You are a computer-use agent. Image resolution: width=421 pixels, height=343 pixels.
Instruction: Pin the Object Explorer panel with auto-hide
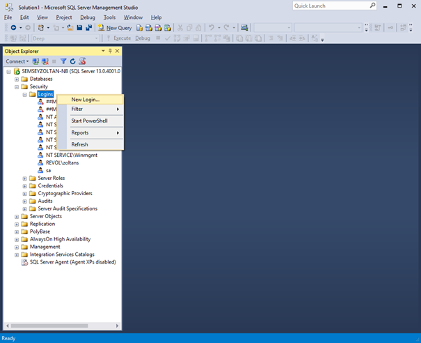[110, 51]
